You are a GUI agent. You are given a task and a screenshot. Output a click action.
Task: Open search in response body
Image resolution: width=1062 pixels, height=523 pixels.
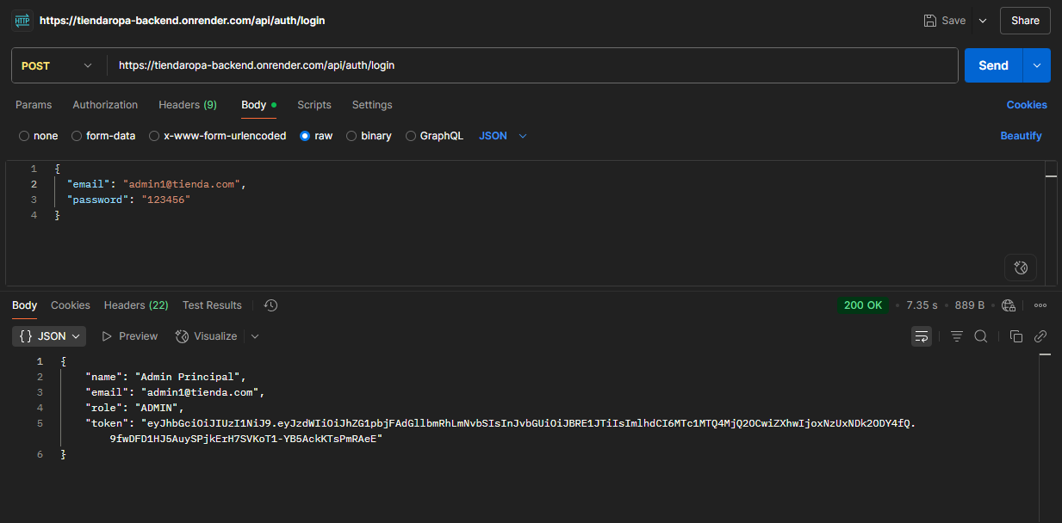980,336
